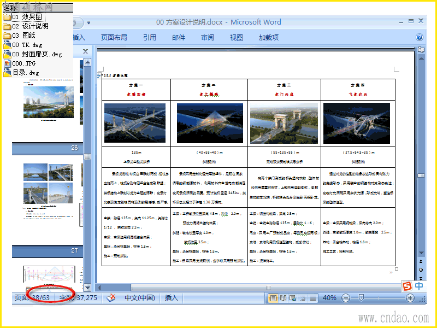This screenshot has height=328, width=437.
Task: Click Next Page double-arrow button
Action: 421,278
